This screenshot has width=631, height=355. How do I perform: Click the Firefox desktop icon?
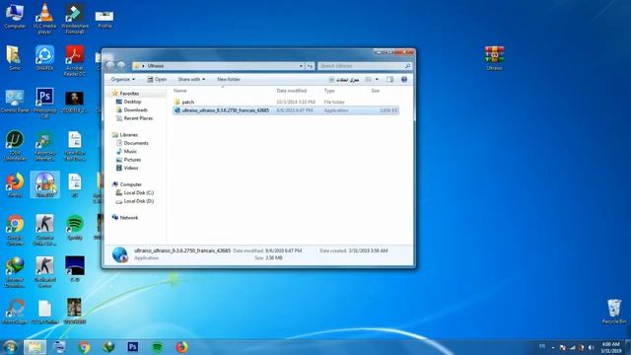15,185
